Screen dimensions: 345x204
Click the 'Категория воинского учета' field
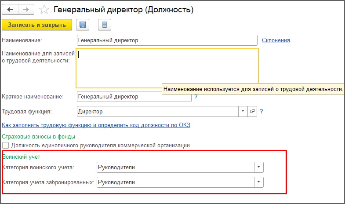pyautogui.click(x=175, y=168)
